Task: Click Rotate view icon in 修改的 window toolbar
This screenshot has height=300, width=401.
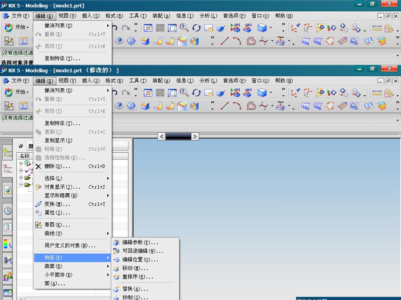Action: (197, 93)
